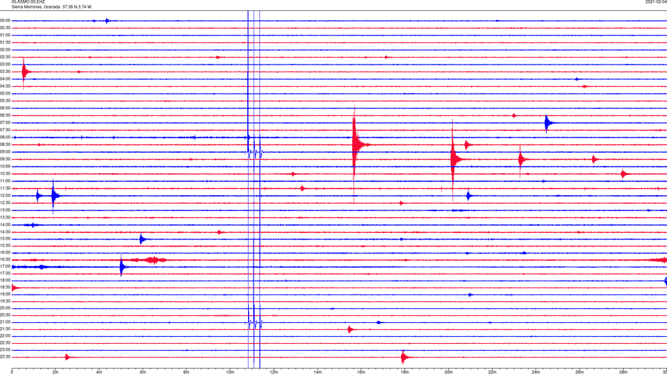
Task: Select the 23:30 trace time label
Action: [5, 357]
